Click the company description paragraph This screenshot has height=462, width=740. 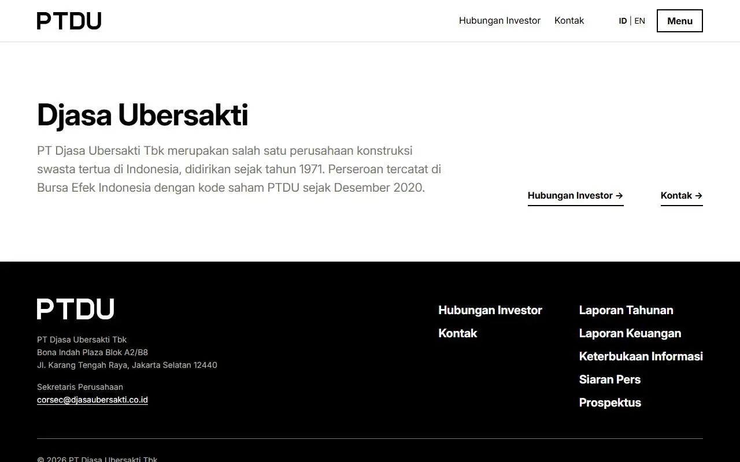[x=239, y=169]
